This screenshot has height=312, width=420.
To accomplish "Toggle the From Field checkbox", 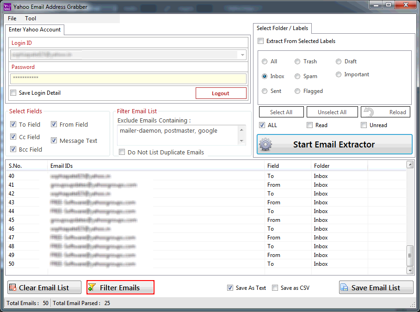I will click(x=54, y=124).
